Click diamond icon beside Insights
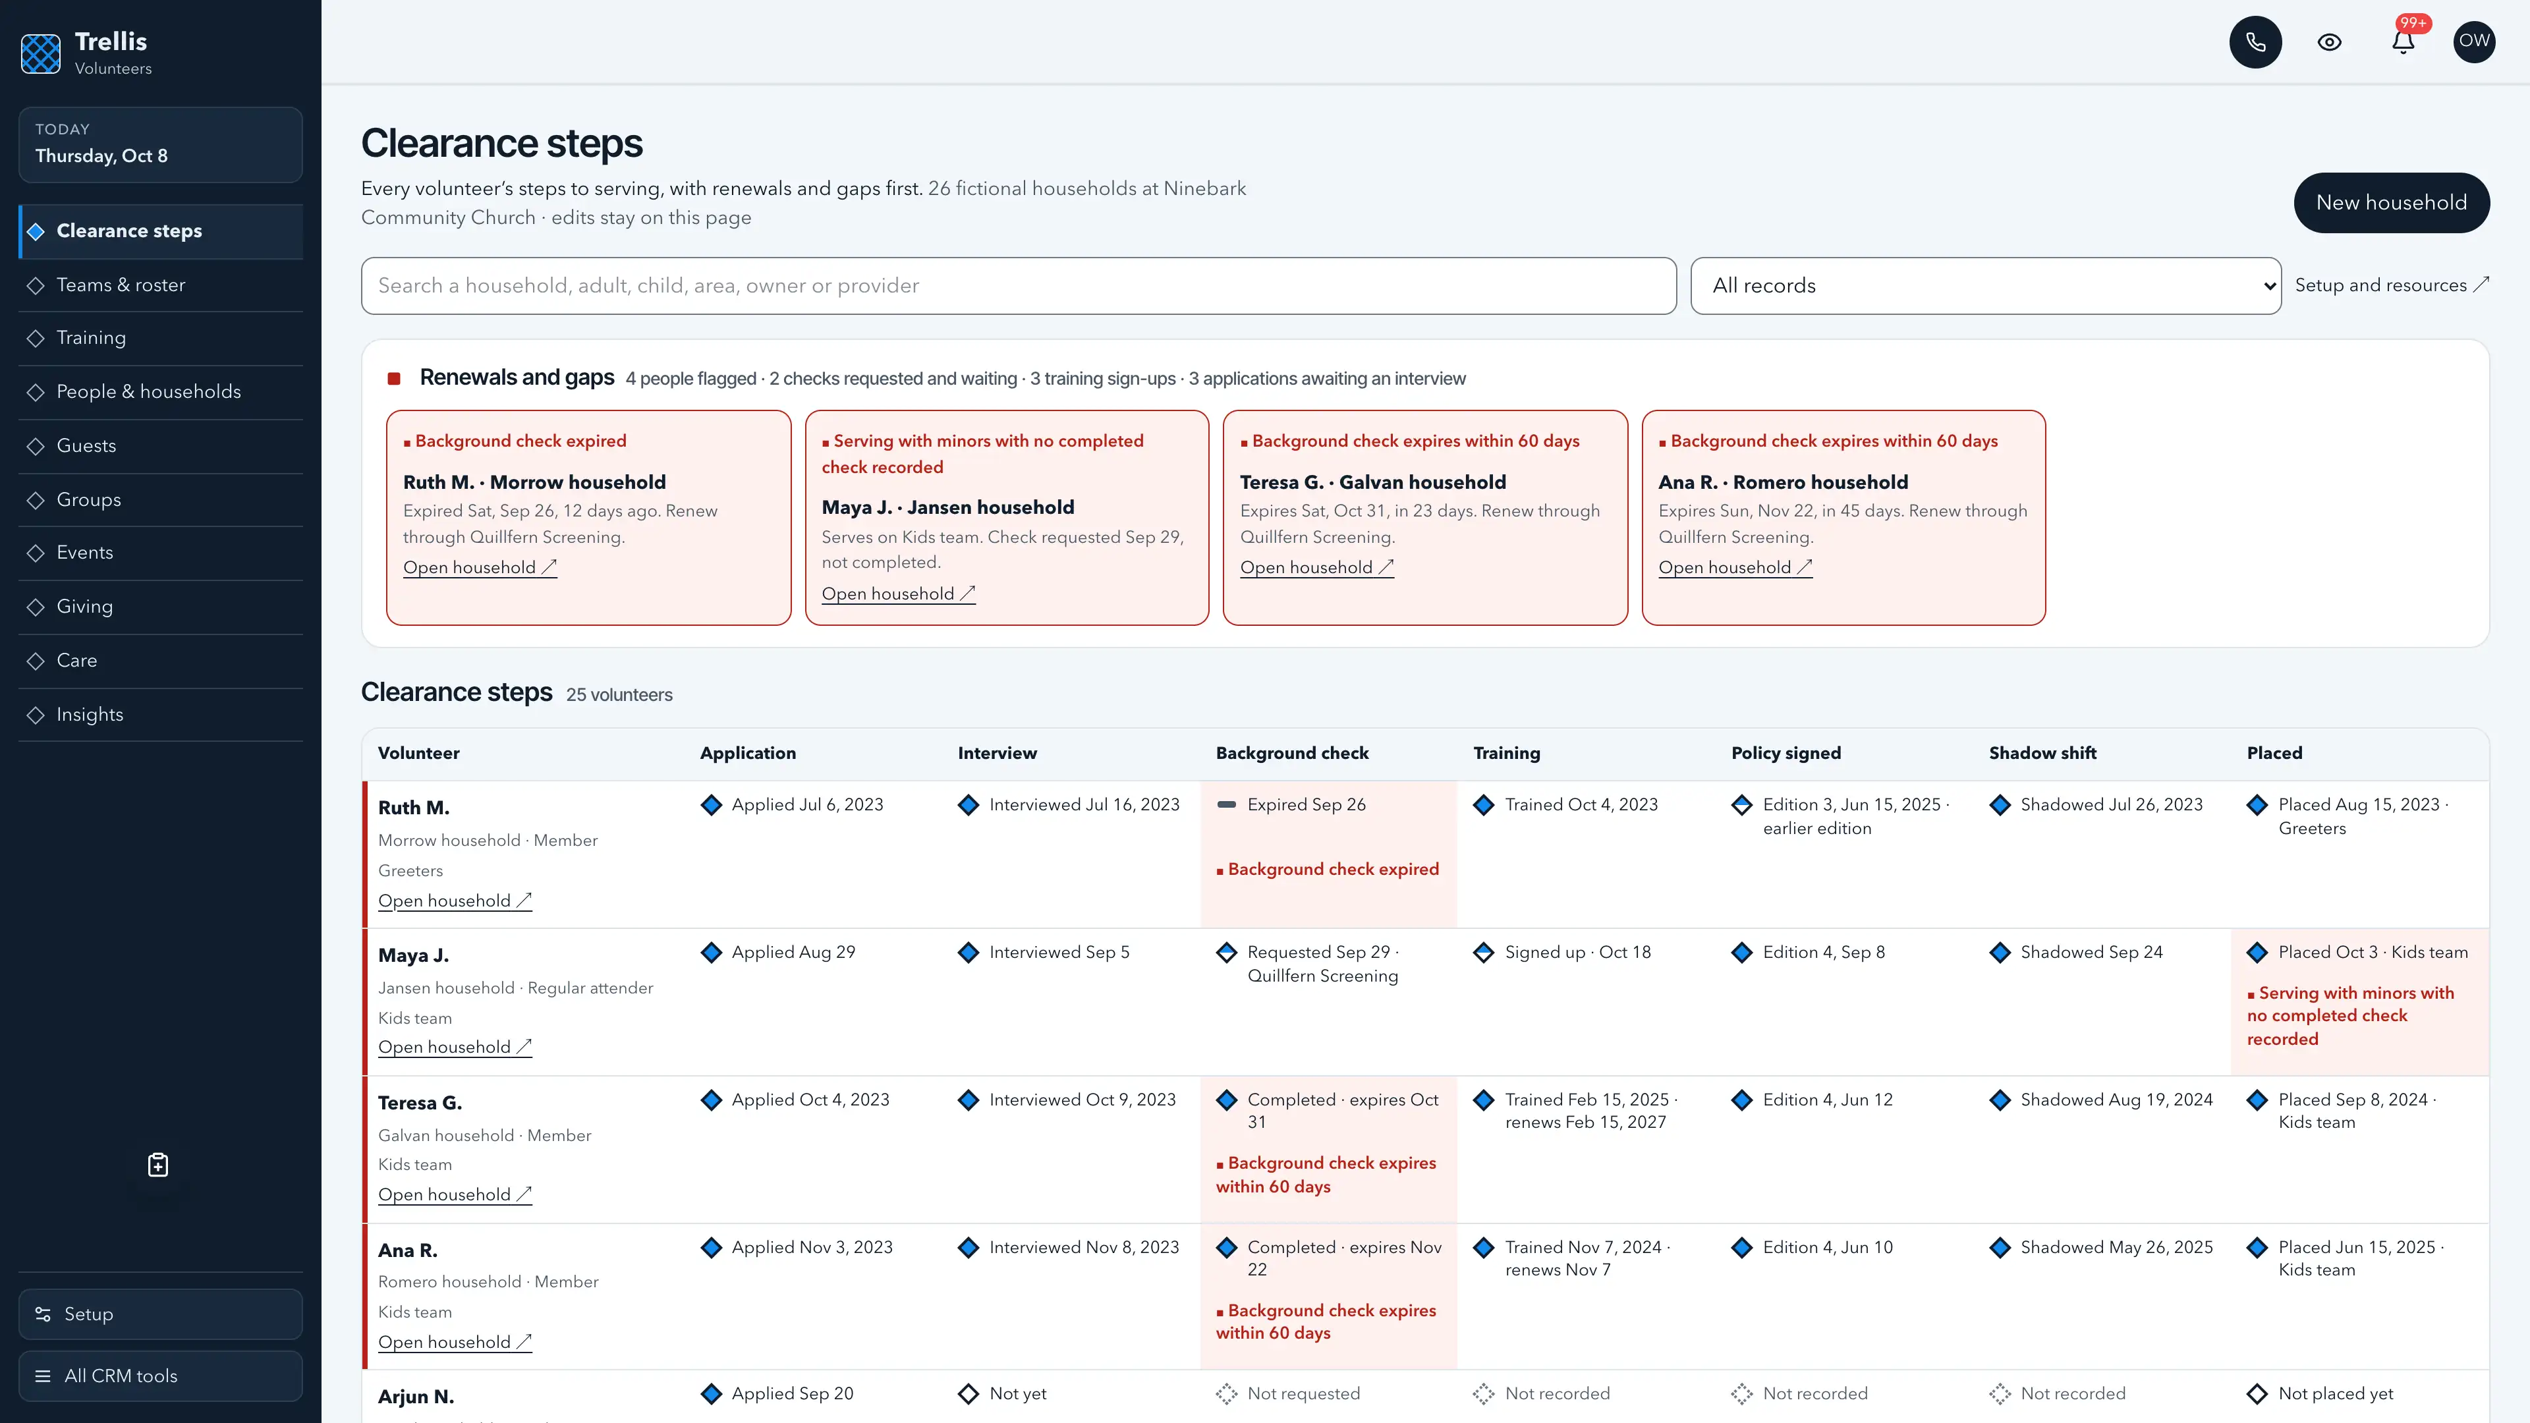This screenshot has height=1423, width=2530. (x=36, y=715)
